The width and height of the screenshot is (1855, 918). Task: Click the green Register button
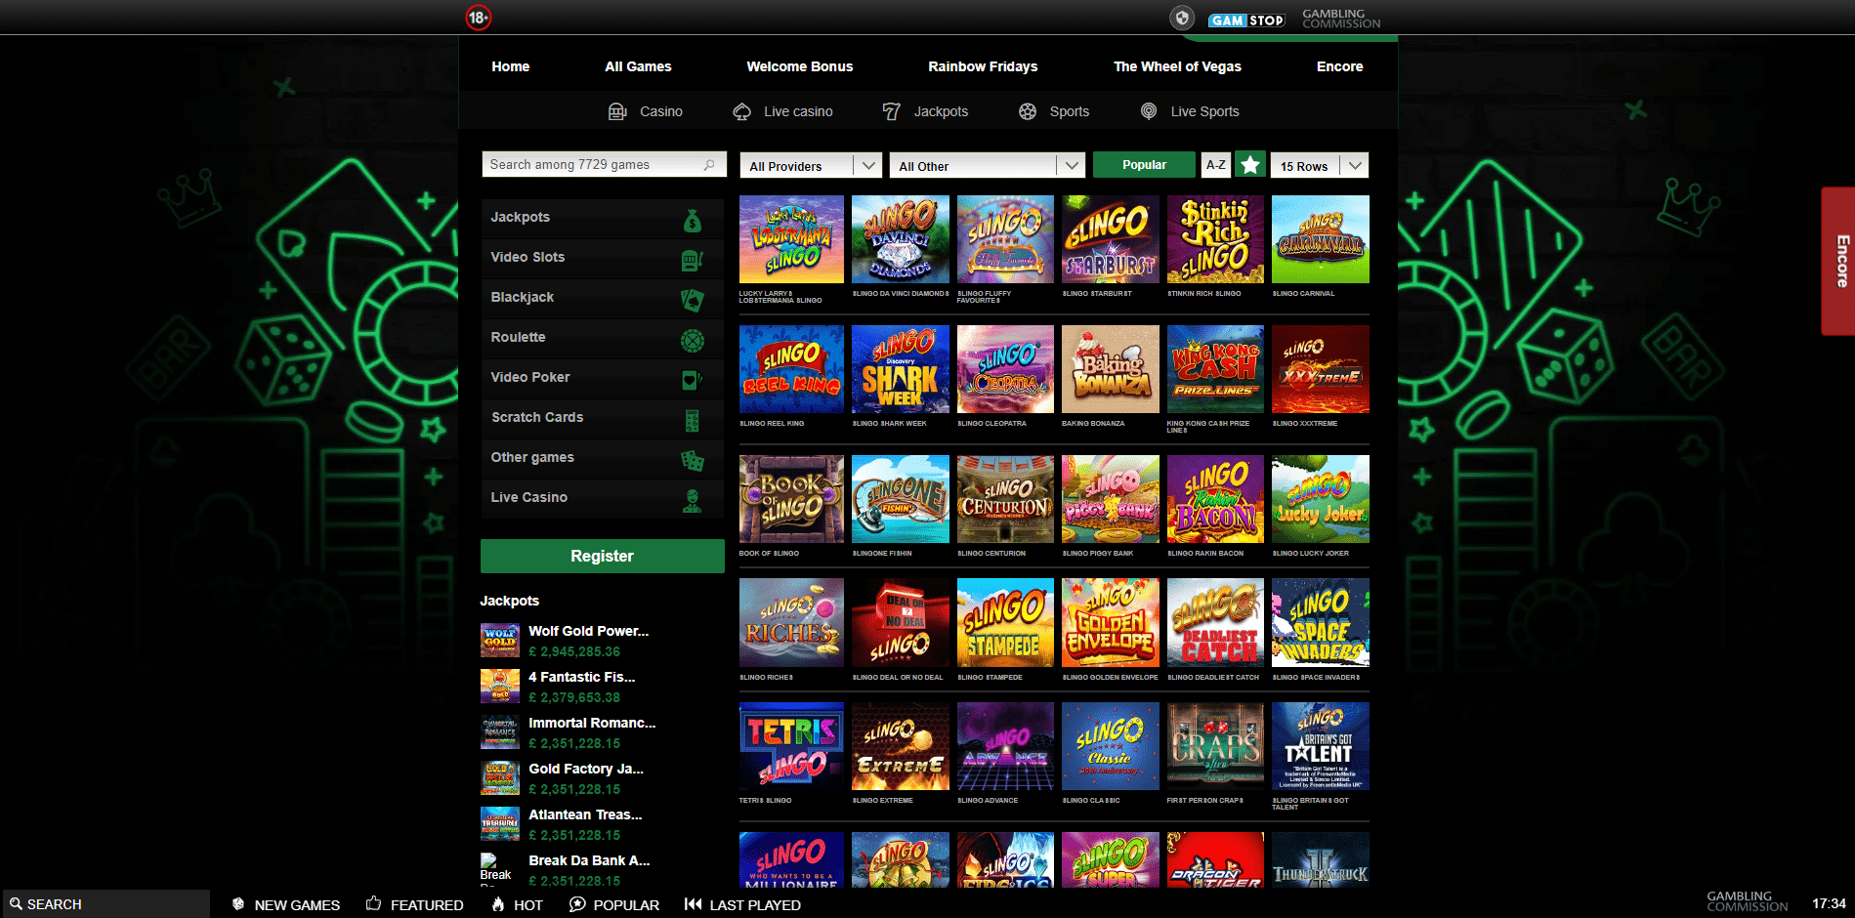click(602, 556)
